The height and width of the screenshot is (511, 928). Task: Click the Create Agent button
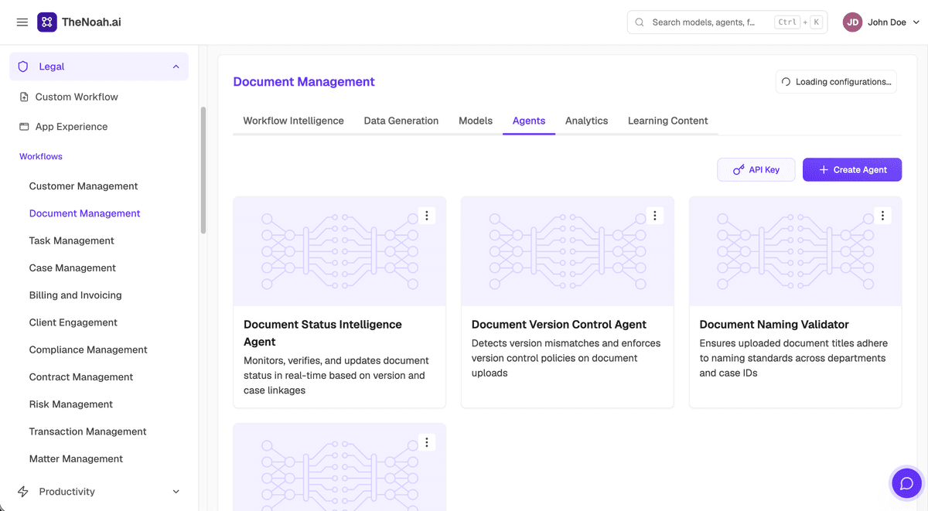[852, 170]
